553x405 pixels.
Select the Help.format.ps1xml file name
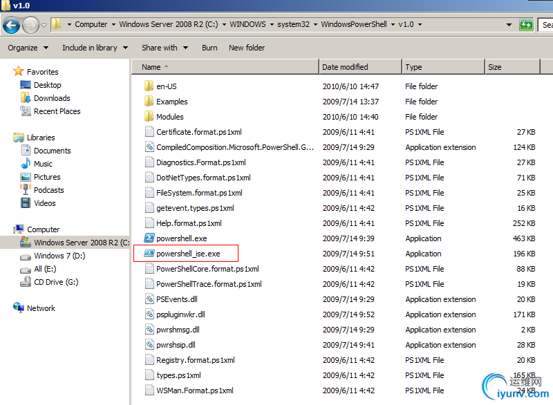[189, 223]
